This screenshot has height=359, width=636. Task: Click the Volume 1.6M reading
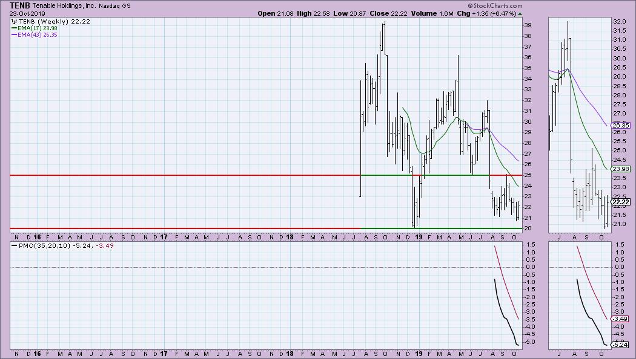pos(432,13)
